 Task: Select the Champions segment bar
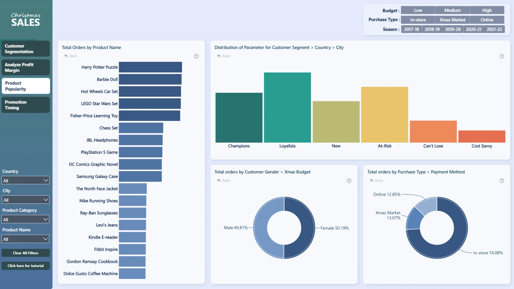click(x=239, y=118)
